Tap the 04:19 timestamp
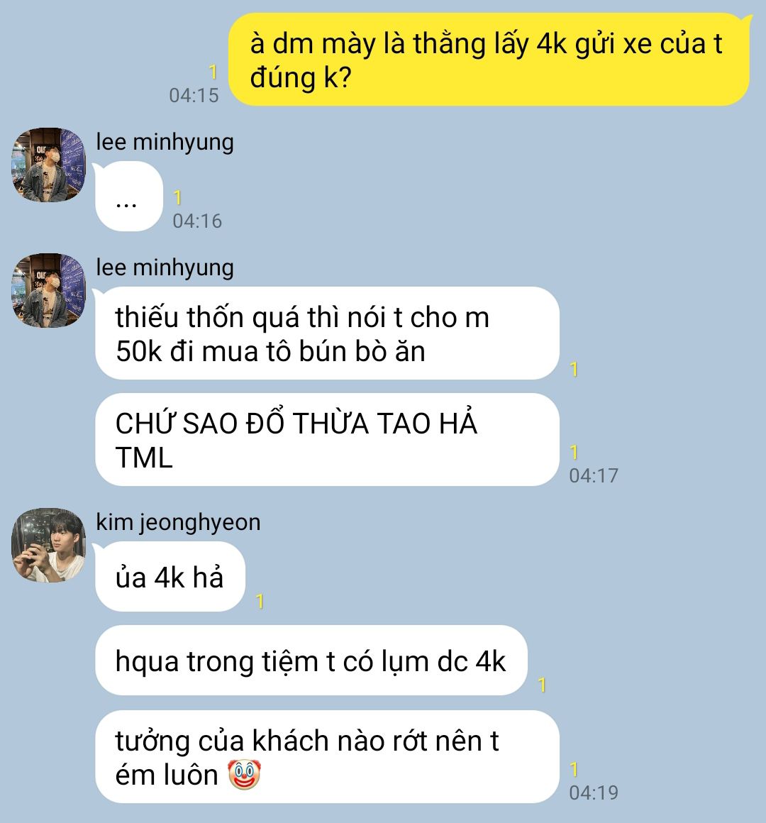The height and width of the screenshot is (823, 766). click(x=594, y=793)
